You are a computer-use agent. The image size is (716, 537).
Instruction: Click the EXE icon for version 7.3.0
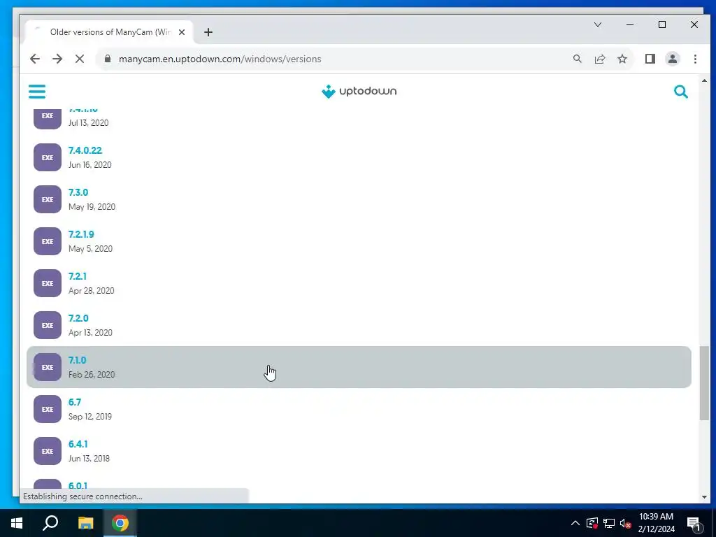tap(48, 199)
